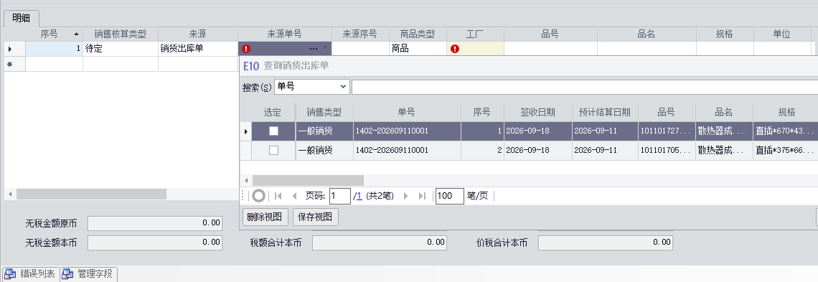Click the 销售核算类型 column header
818x282 pixels.
coord(121,34)
